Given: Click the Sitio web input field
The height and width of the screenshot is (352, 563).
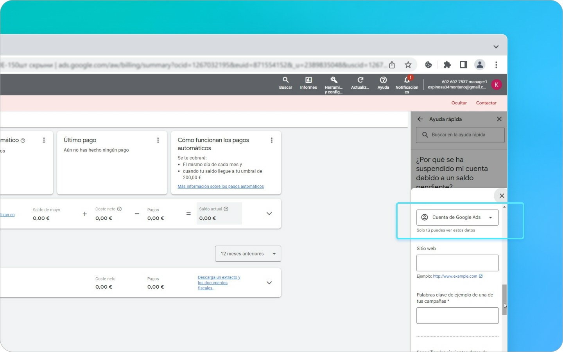Looking at the screenshot, I should tap(457, 263).
